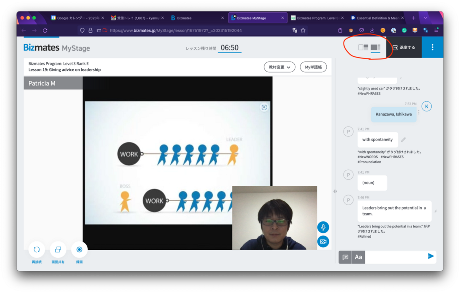Switch to the 受信トレイ Gmail tab
The height and width of the screenshot is (293, 460).
pos(137,18)
